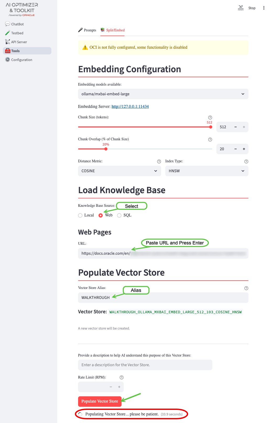This screenshot has width=272, height=423.
Task: Expand the embedding models dropdown
Action: click(x=163, y=94)
